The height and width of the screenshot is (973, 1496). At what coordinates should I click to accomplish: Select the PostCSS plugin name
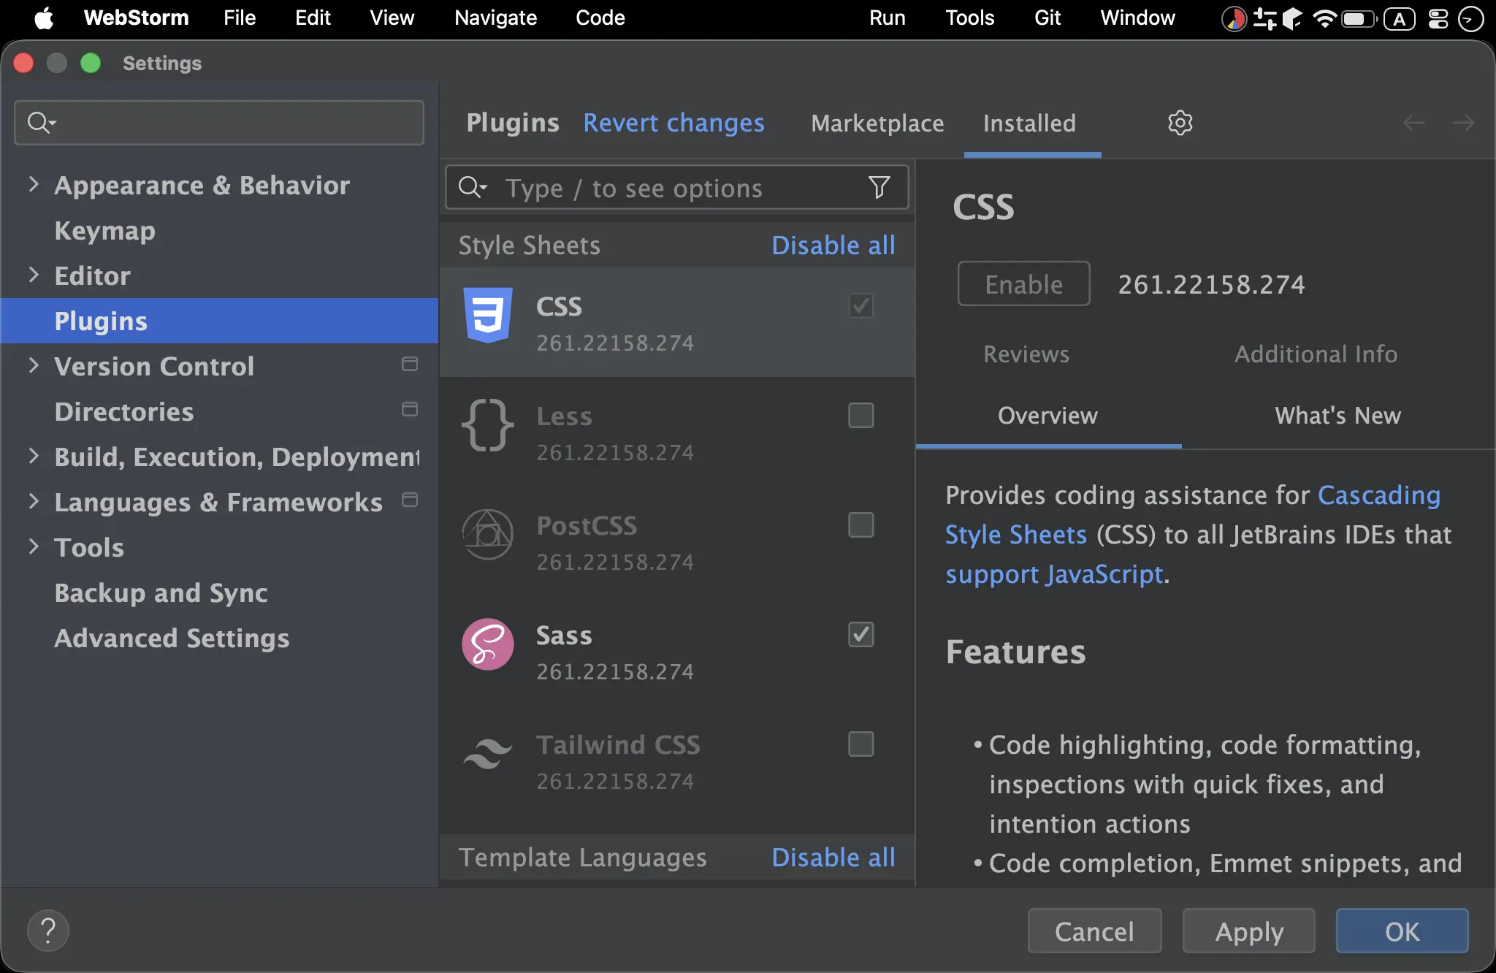[587, 526]
